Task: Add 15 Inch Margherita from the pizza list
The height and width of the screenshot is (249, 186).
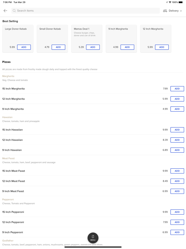Action: pos(177,89)
